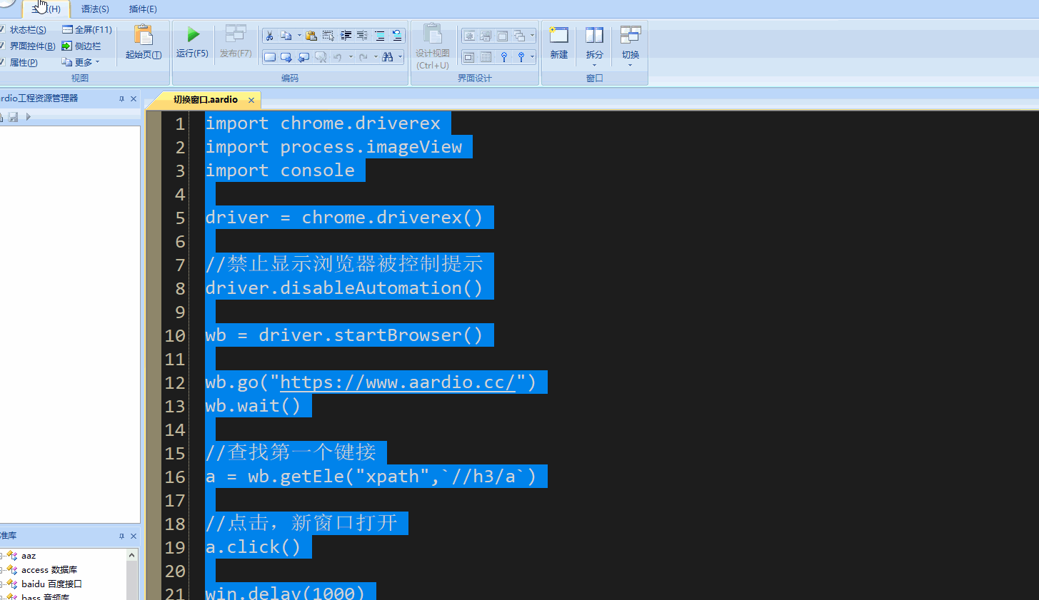Click the blank comment bubble icon
The height and width of the screenshot is (600, 1039).
[x=270, y=57]
